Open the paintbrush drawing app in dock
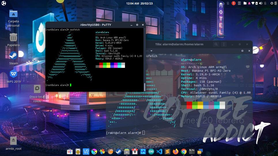 point(94,152)
